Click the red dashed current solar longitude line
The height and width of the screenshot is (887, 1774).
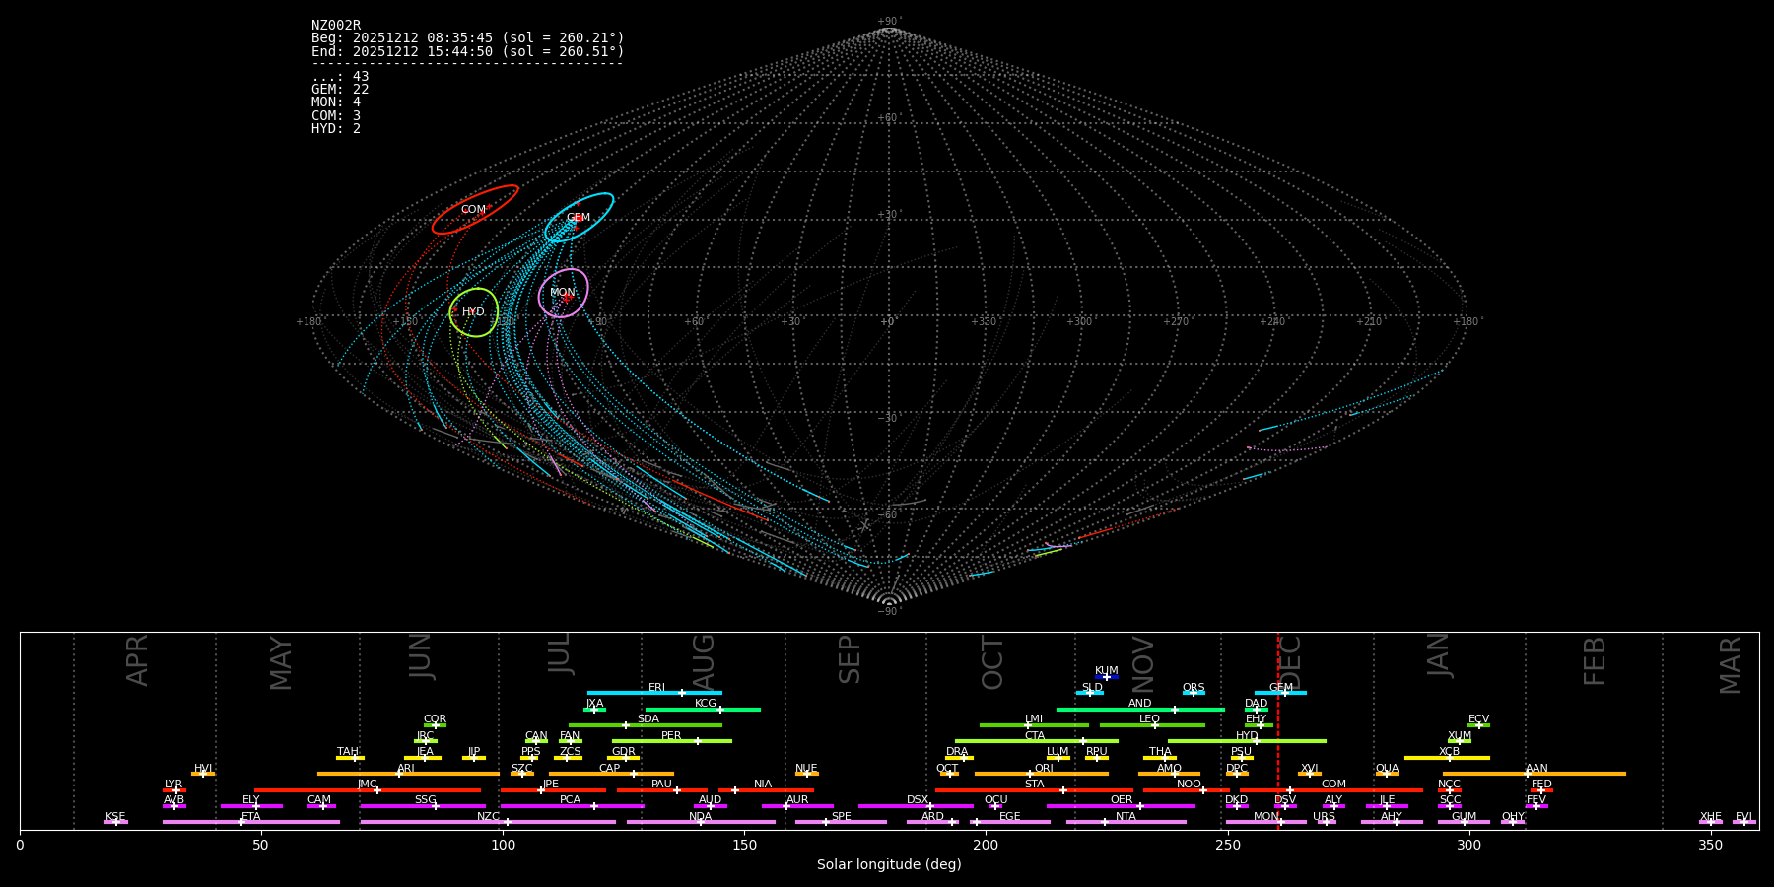(1278, 730)
